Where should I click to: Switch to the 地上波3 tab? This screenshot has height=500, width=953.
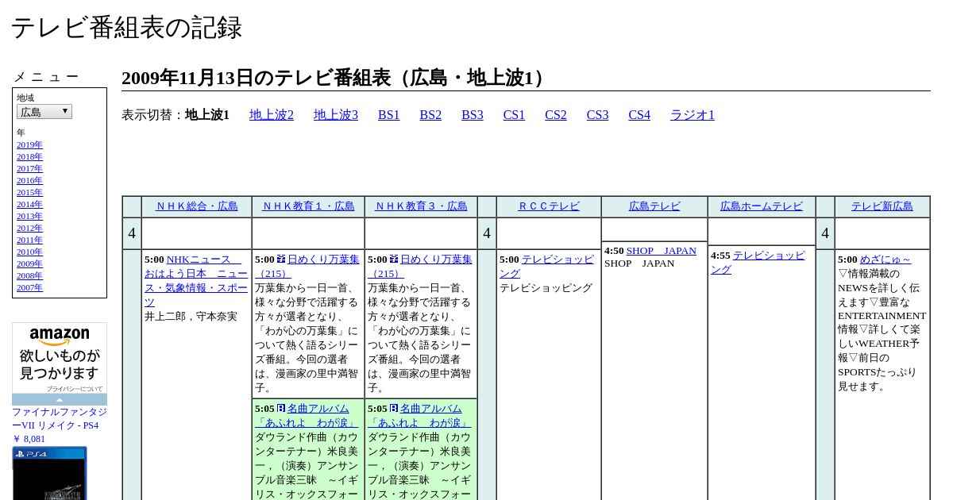336,115
